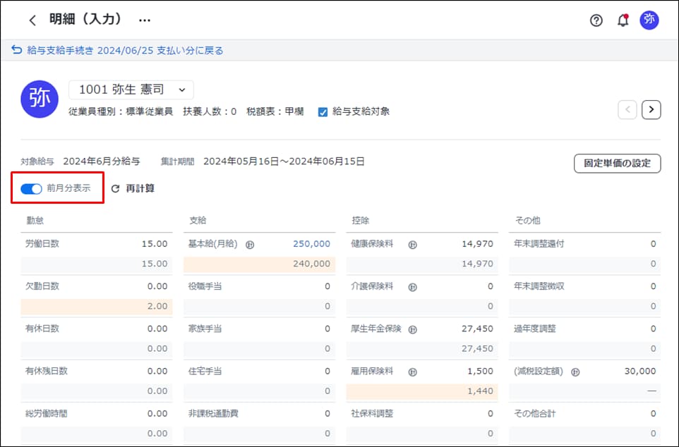The width and height of the screenshot is (679, 447).
Task: Click previous month amount 240,000
Action: point(311,264)
